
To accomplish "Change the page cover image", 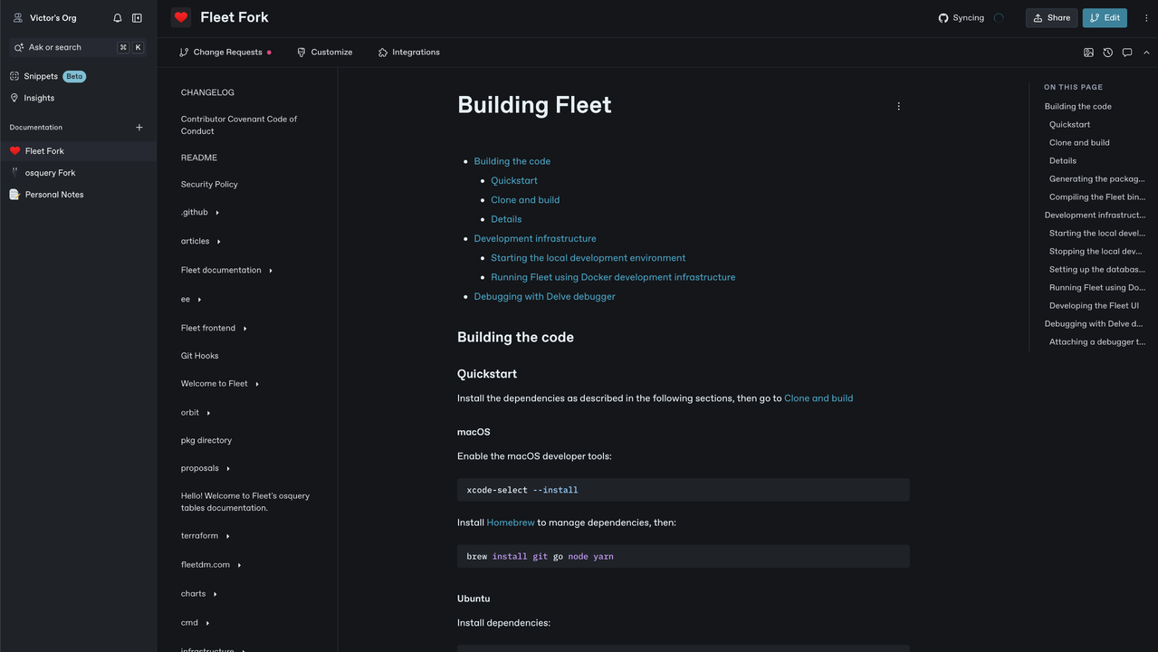I will tap(1088, 53).
